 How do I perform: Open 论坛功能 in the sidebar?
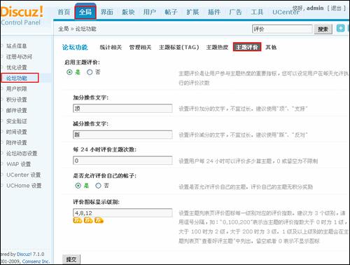coord(17,78)
